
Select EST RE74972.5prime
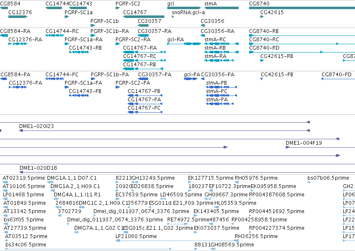188,220
